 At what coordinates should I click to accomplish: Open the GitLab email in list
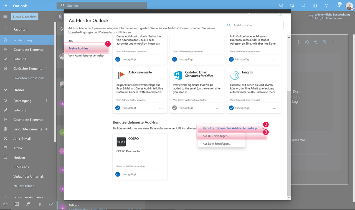[x=102, y=205]
